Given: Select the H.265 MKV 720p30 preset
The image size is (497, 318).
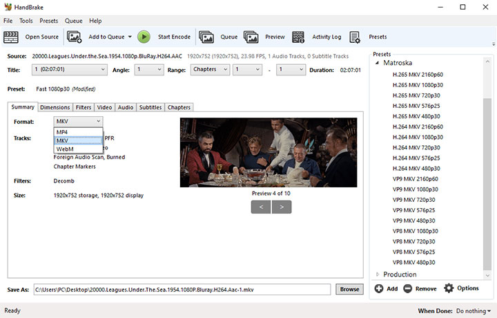Looking at the screenshot, I should [416, 95].
